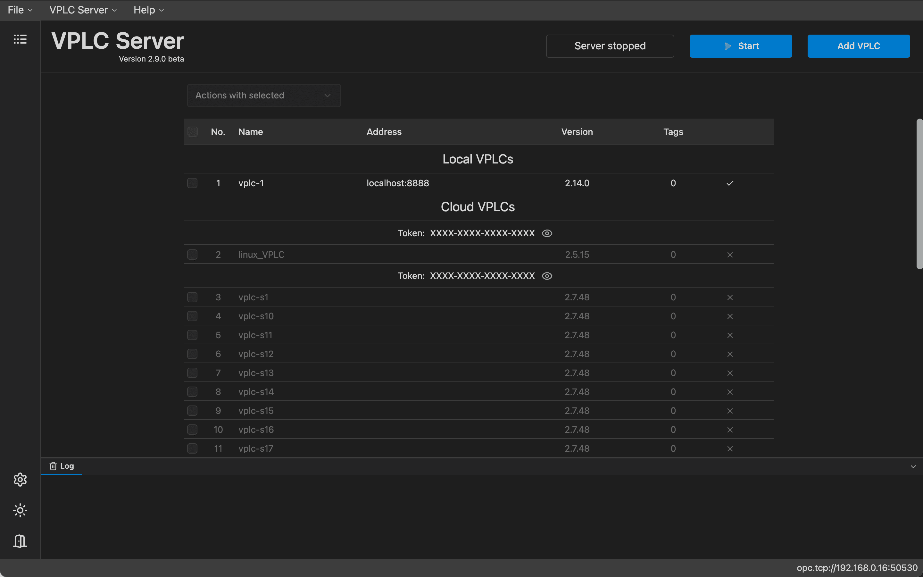Click the X icon on linux_VPLC row
This screenshot has width=923, height=577.
click(730, 255)
